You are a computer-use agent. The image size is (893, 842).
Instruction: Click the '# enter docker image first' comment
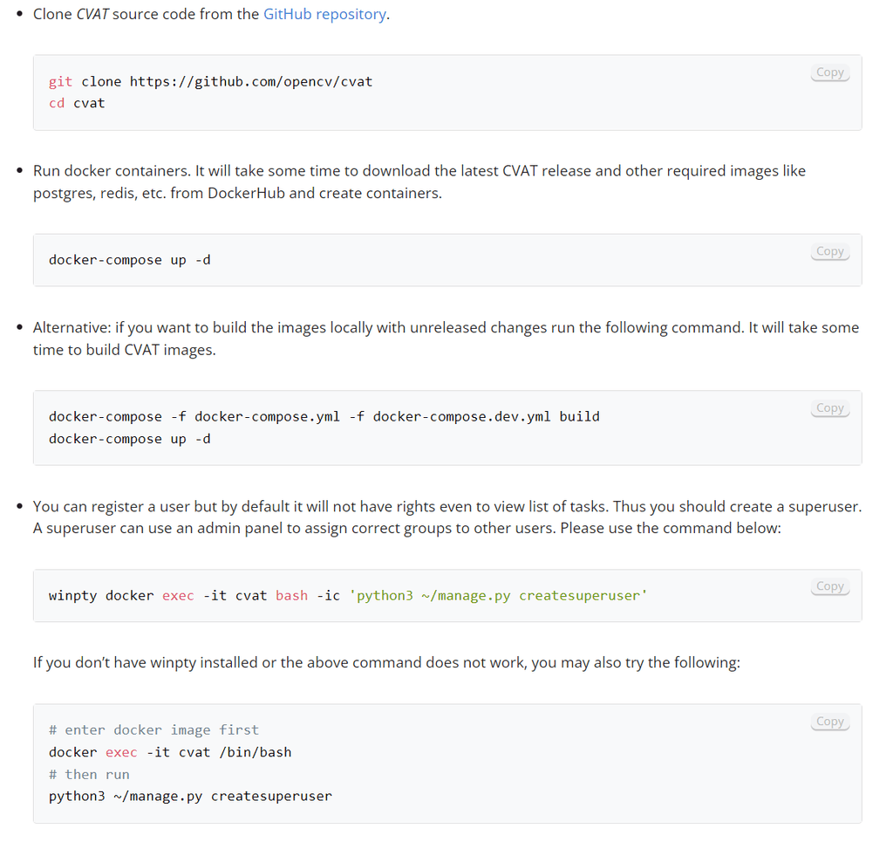click(x=153, y=730)
